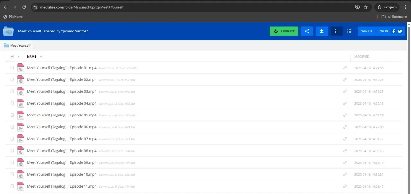Image resolution: width=411 pixels, height=194 pixels.
Task: Click the 2025-04-18 14:50:25 modified date
Action: click(369, 79)
